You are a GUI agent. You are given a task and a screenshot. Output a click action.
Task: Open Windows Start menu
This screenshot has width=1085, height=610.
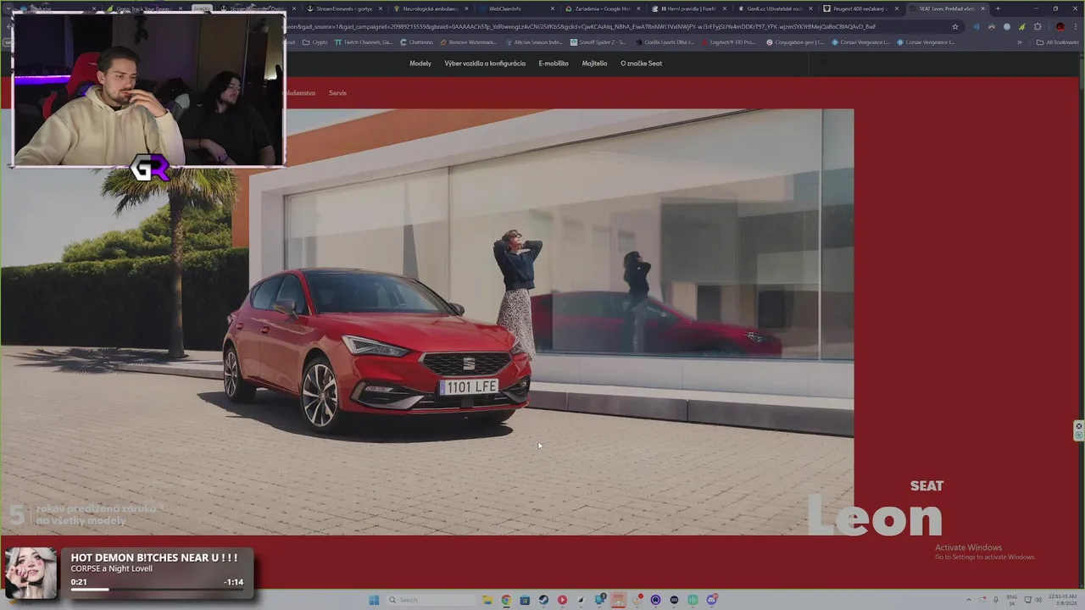(x=374, y=600)
